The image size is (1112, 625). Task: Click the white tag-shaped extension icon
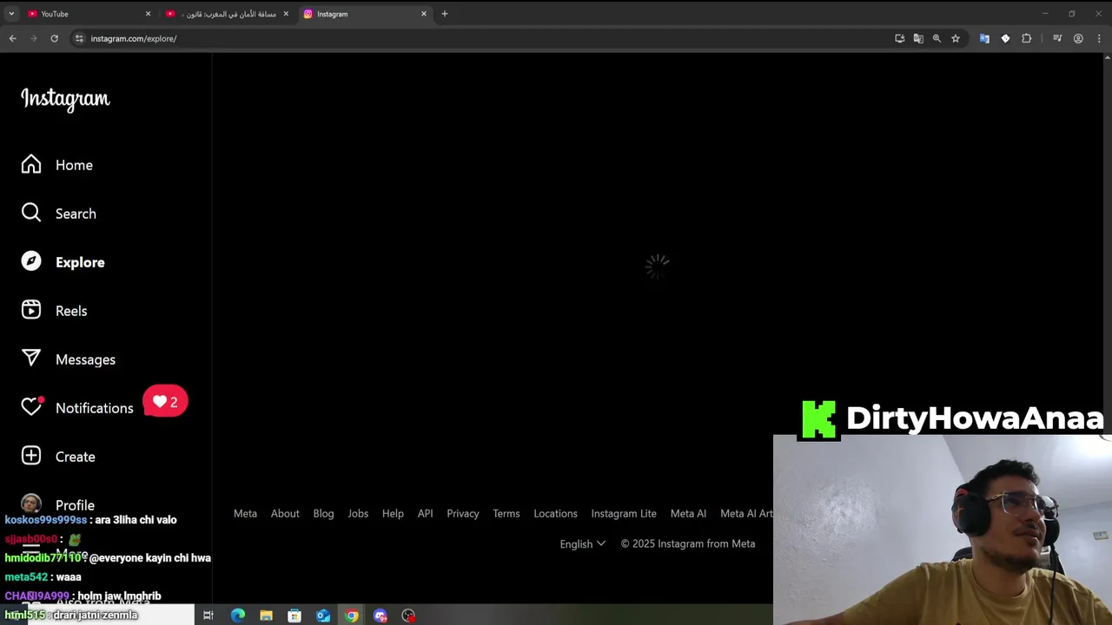[1005, 38]
